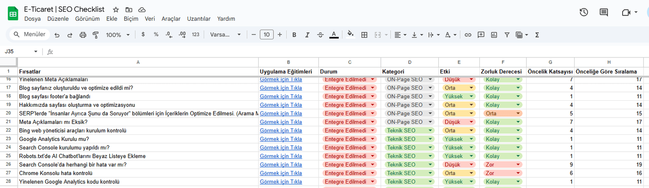
Task: Click the font size field
Action: point(267,35)
